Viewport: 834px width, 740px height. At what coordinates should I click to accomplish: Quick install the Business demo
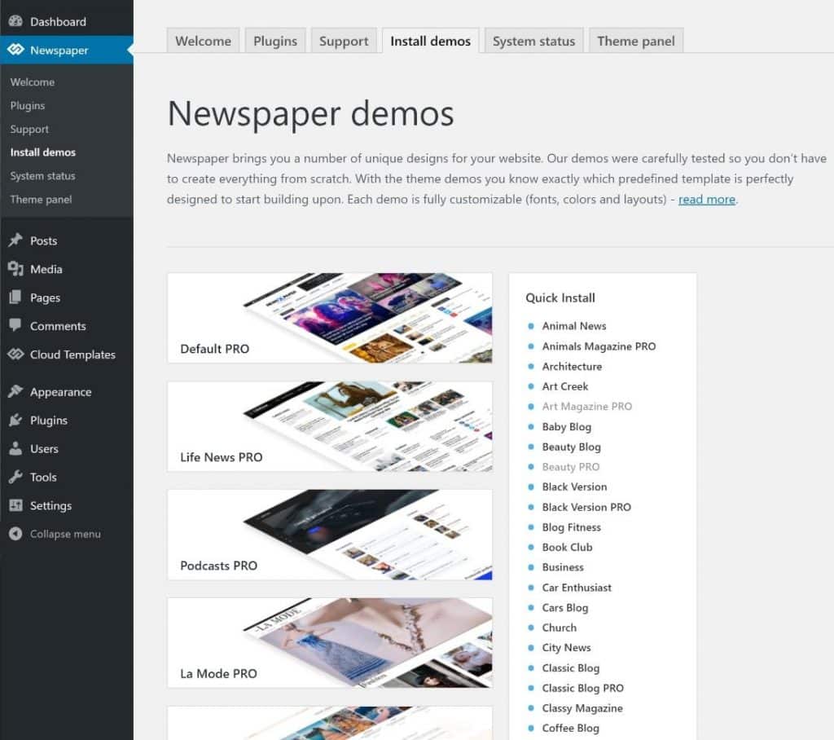pos(563,567)
